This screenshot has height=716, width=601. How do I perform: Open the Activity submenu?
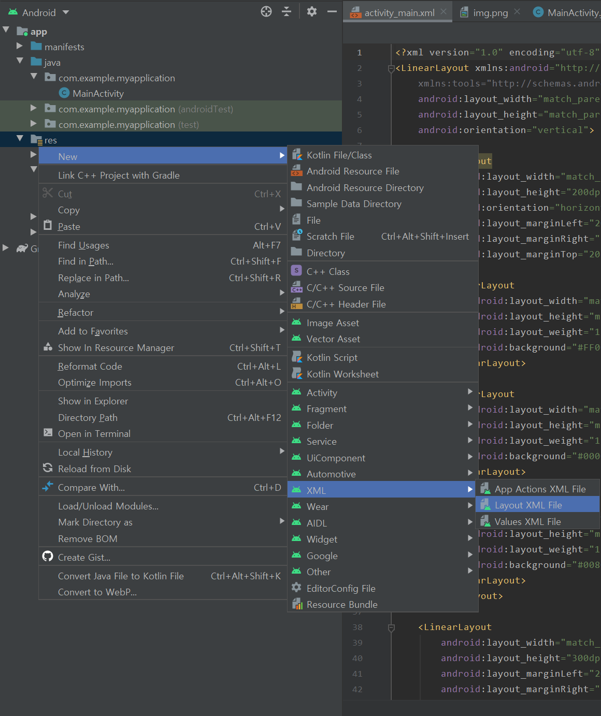coord(382,392)
